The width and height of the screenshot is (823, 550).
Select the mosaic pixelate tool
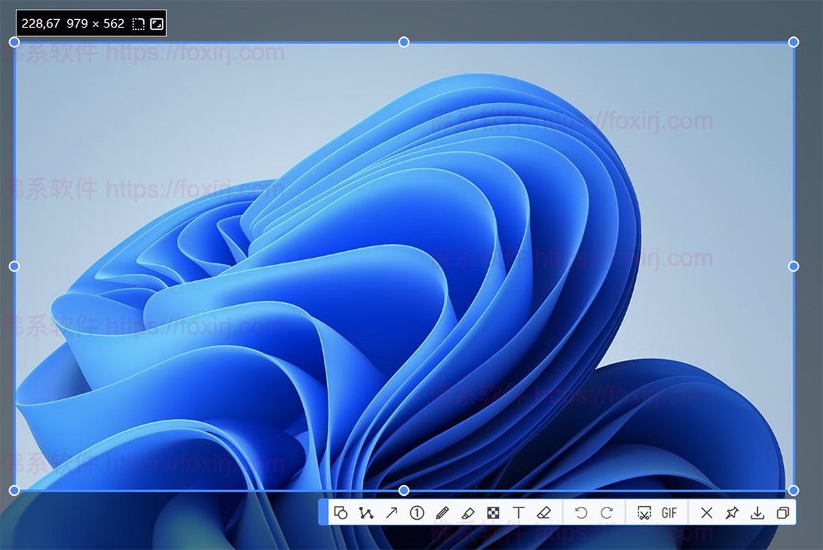pos(493,512)
